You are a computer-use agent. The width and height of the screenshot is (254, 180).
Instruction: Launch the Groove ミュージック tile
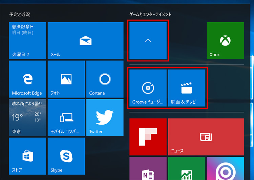click(148, 88)
